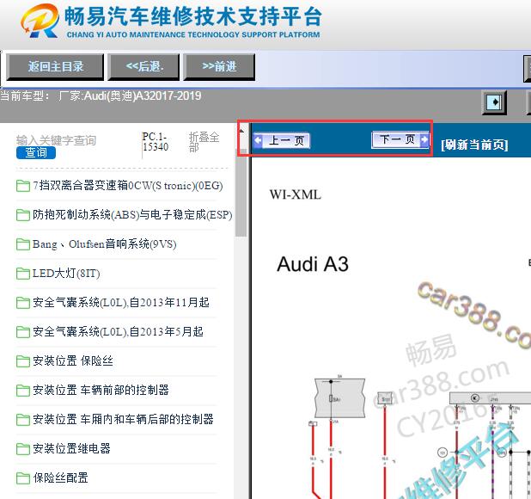Go to previous page with 上一页
Image resolution: width=531 pixels, height=499 pixels.
282,140
